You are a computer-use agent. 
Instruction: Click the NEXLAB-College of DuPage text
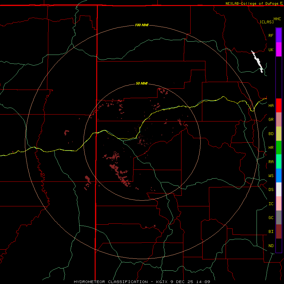[252, 3]
